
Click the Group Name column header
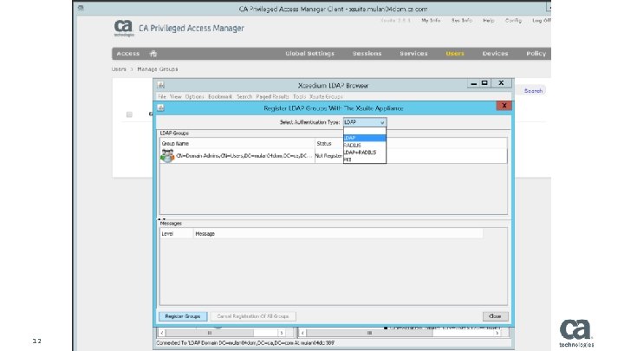[x=237, y=143]
